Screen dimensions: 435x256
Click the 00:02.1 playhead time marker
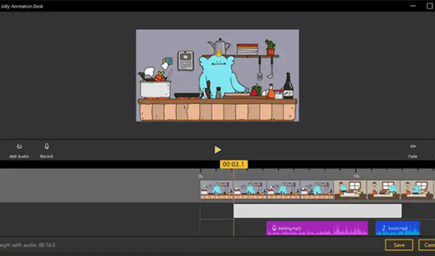tap(234, 164)
